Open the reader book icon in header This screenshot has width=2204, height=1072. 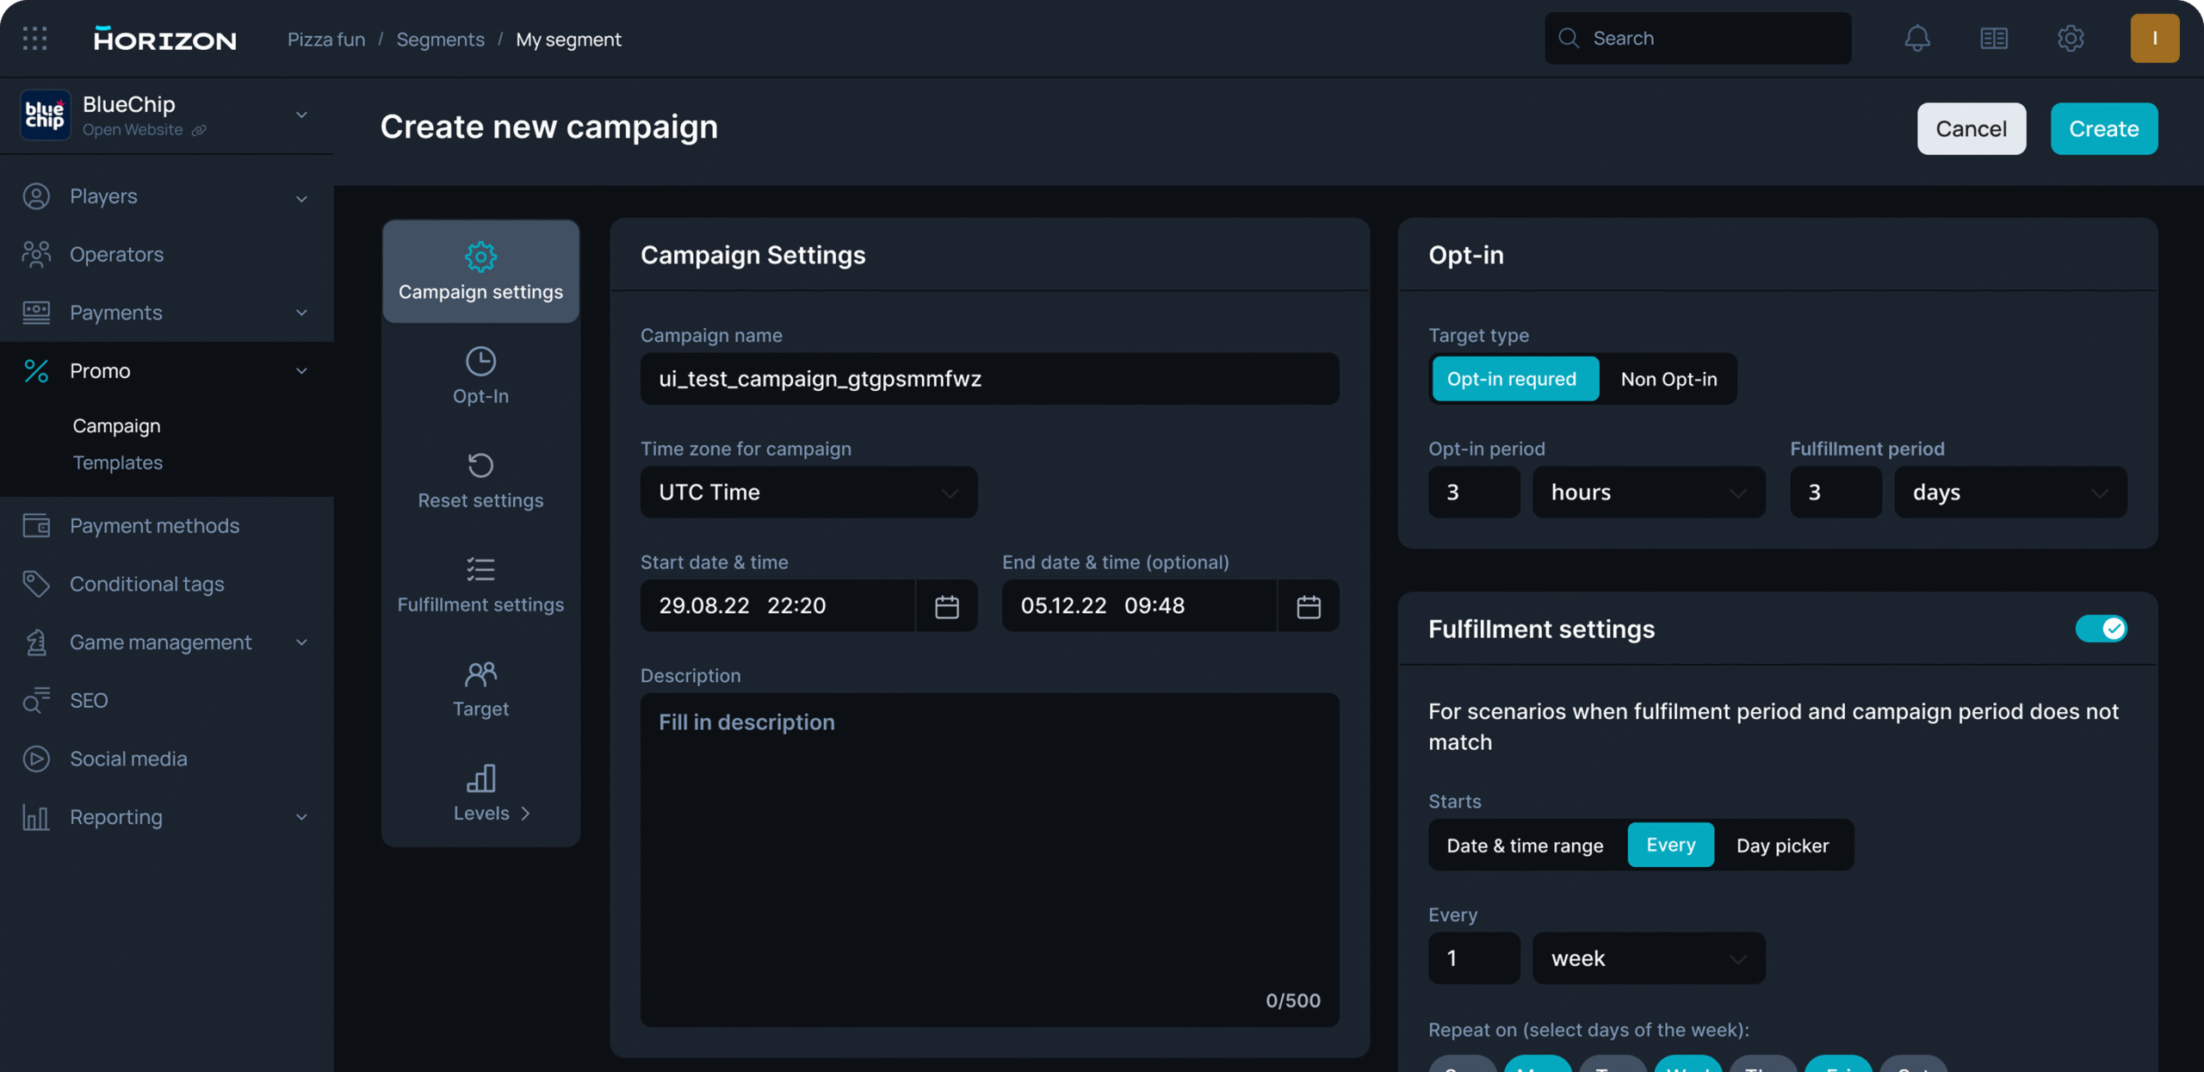coord(1993,39)
